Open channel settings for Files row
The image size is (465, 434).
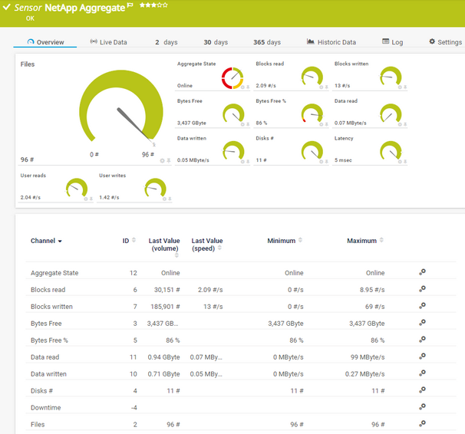tap(422, 423)
